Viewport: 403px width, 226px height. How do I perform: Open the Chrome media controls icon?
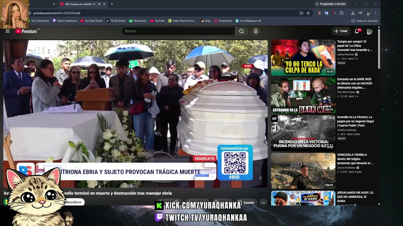point(360,13)
